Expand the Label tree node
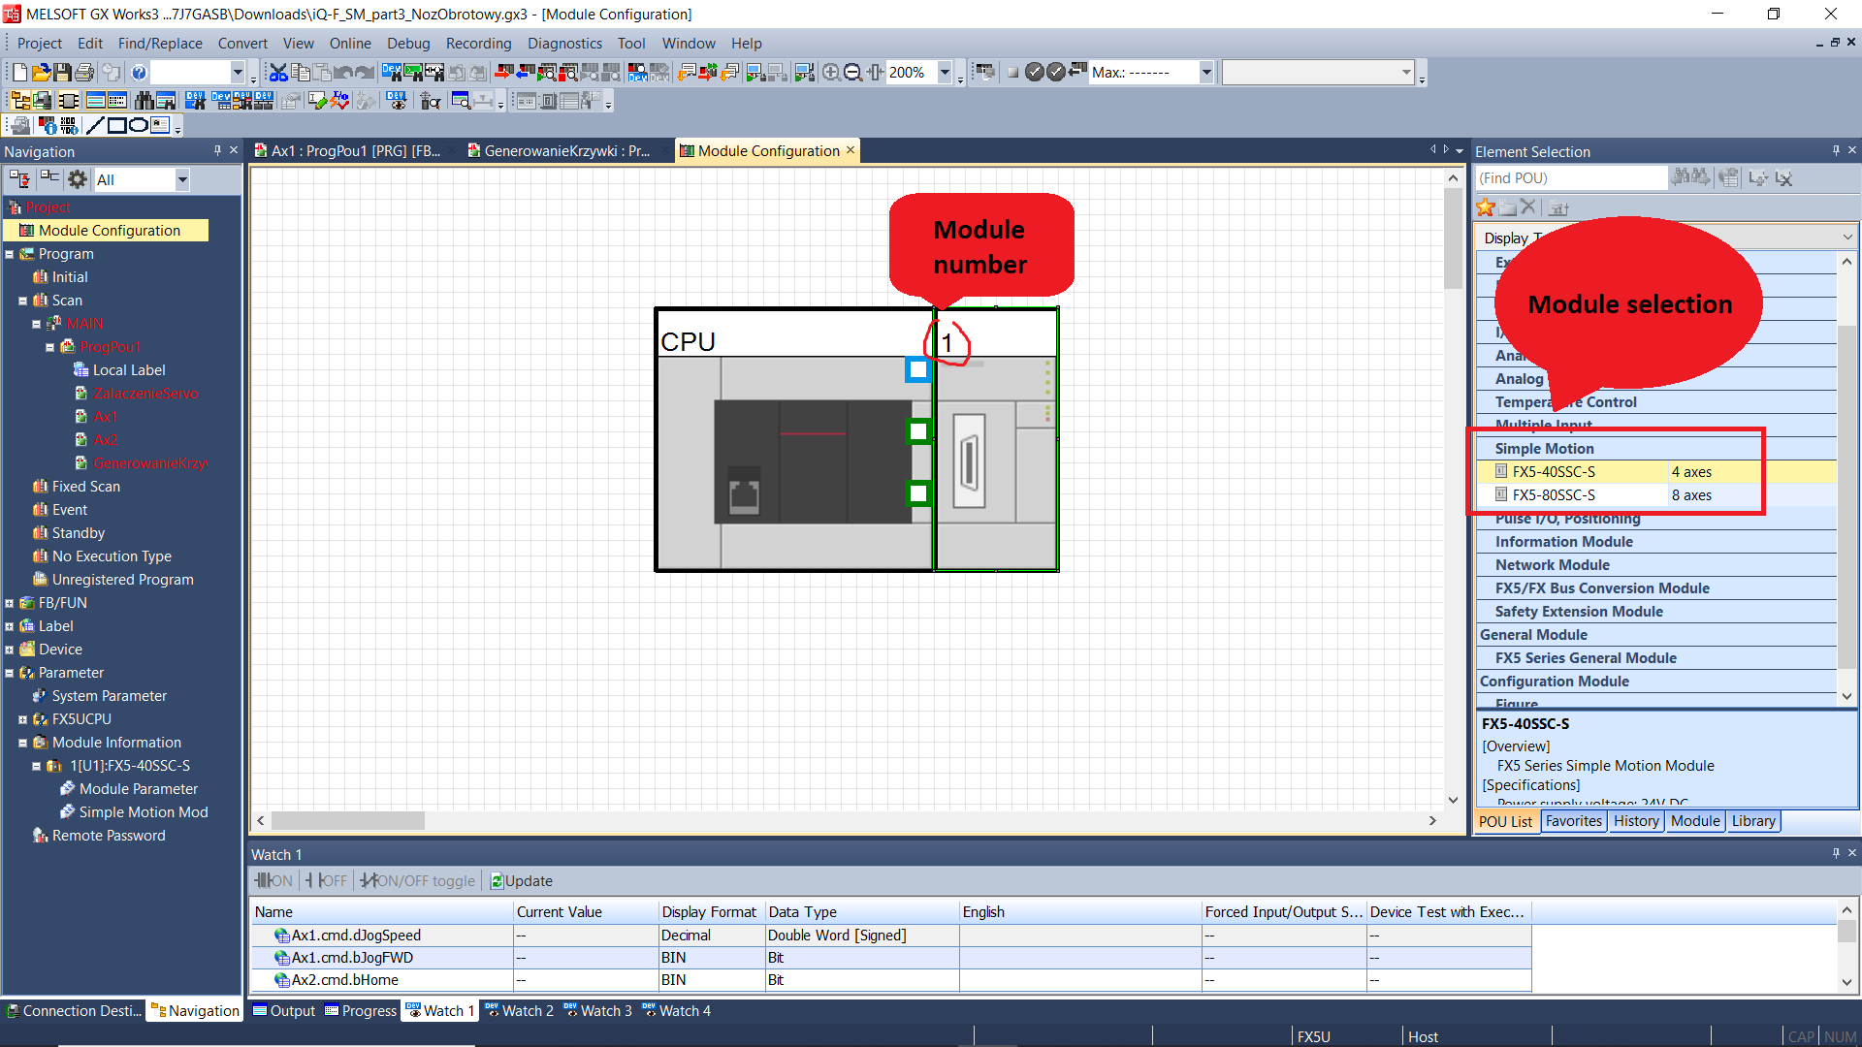This screenshot has height=1047, width=1862. 10,626
